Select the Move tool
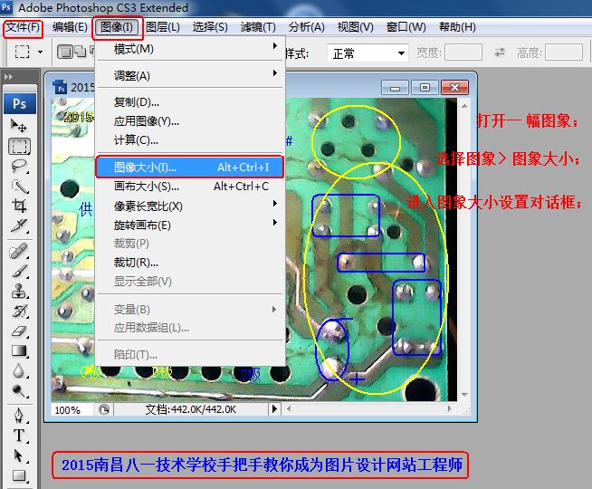 tap(18, 125)
